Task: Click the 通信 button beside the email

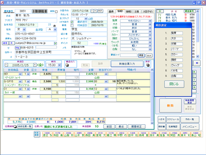Action: 5,43
